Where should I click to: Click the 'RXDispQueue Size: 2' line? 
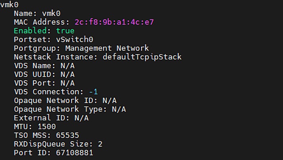(x=58, y=144)
